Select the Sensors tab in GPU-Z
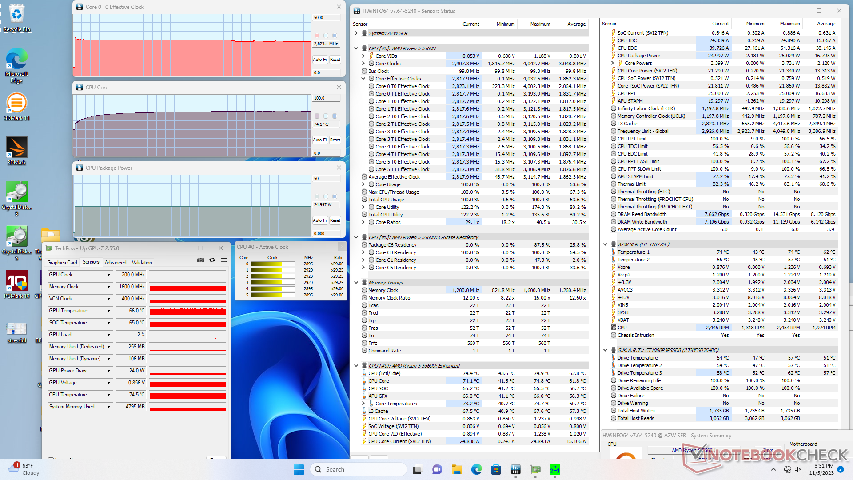Image resolution: width=853 pixels, height=480 pixels. pos(91,262)
